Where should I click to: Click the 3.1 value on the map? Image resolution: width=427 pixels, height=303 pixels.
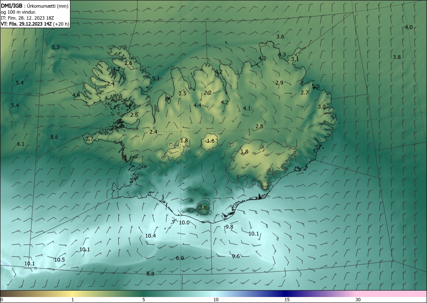[x=295, y=59]
